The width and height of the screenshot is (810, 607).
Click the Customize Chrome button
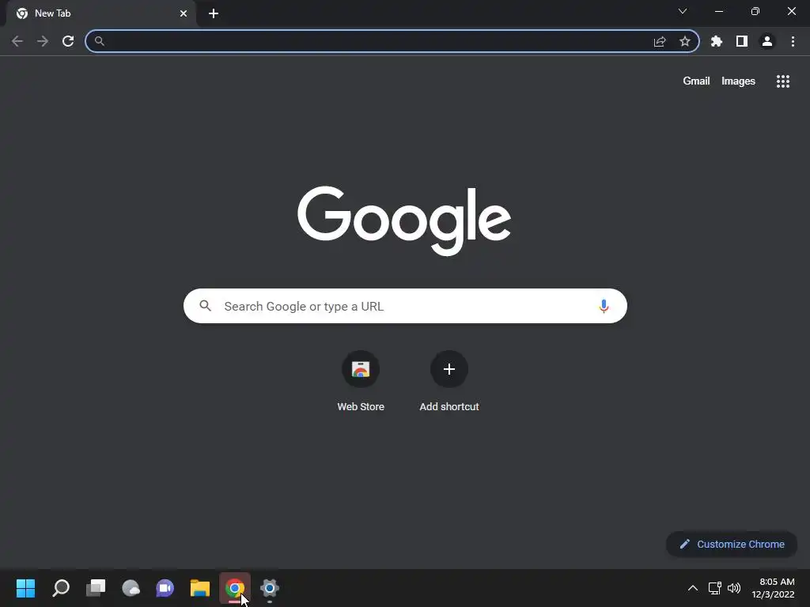[x=732, y=544]
